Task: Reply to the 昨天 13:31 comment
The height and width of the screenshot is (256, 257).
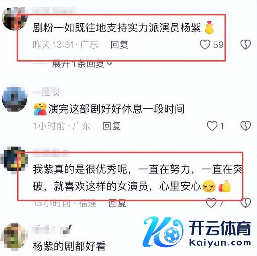Action: [x=119, y=45]
